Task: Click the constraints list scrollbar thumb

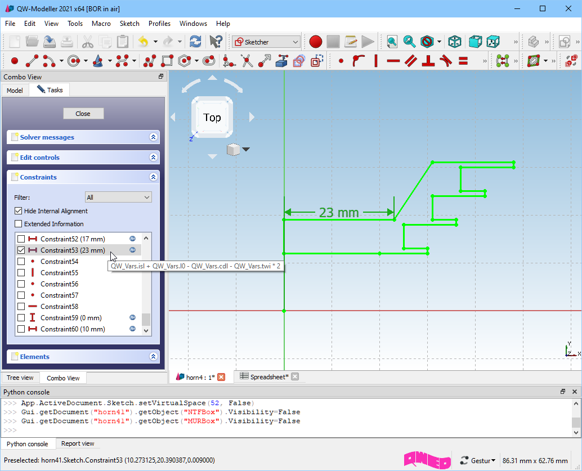Action: tap(146, 319)
